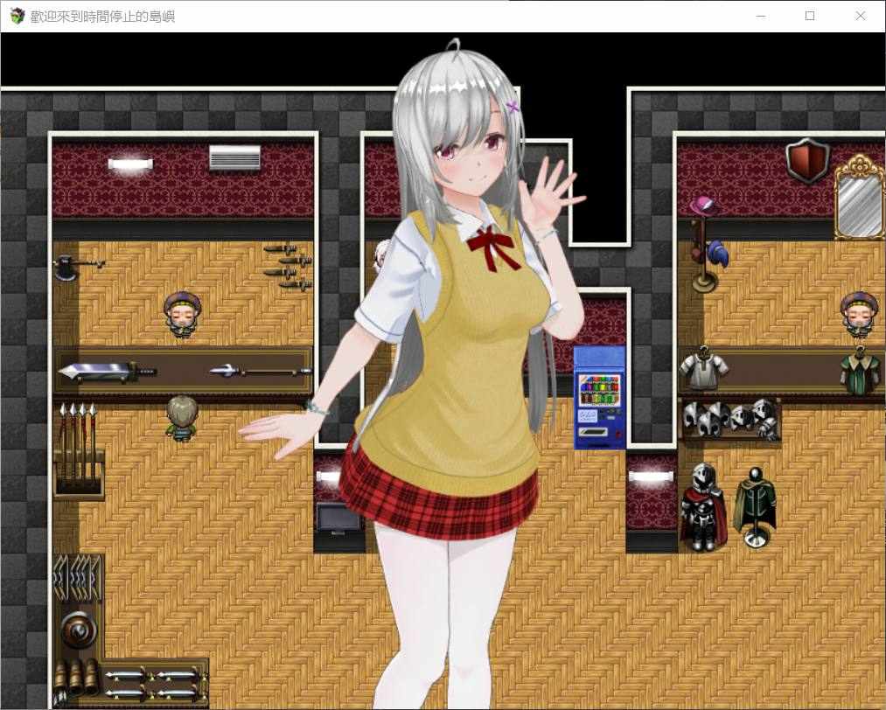Talk to the armor shopkeeper at right

pyautogui.click(x=859, y=315)
